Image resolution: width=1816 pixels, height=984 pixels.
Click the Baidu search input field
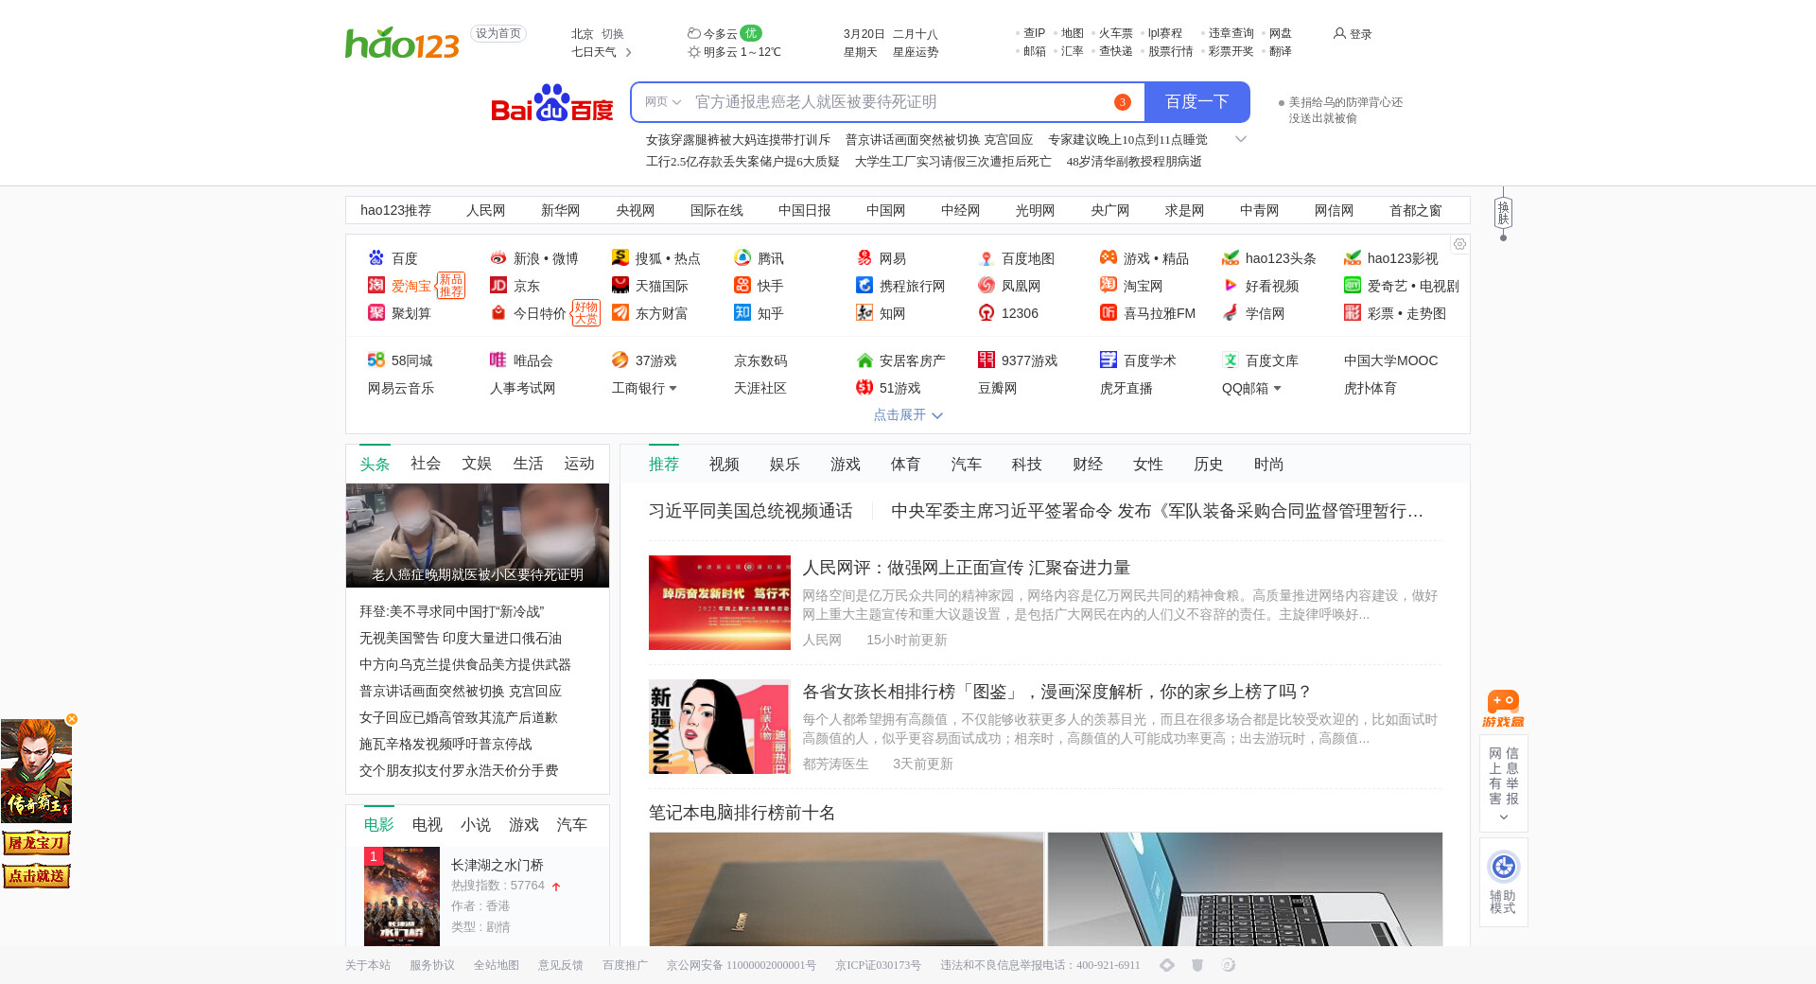tap(899, 102)
